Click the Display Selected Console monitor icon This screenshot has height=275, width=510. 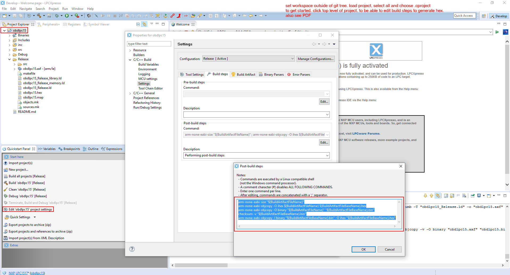(x=479, y=196)
